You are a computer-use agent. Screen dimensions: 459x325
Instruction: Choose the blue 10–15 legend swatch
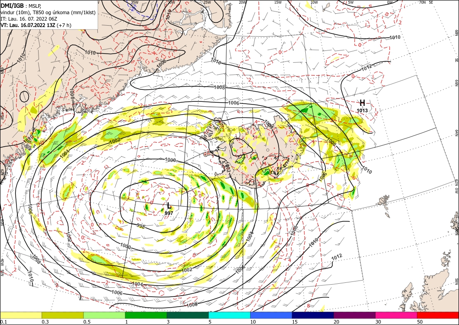271,315
